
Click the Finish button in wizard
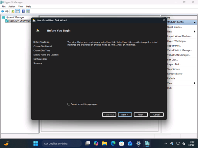(x=141, y=115)
